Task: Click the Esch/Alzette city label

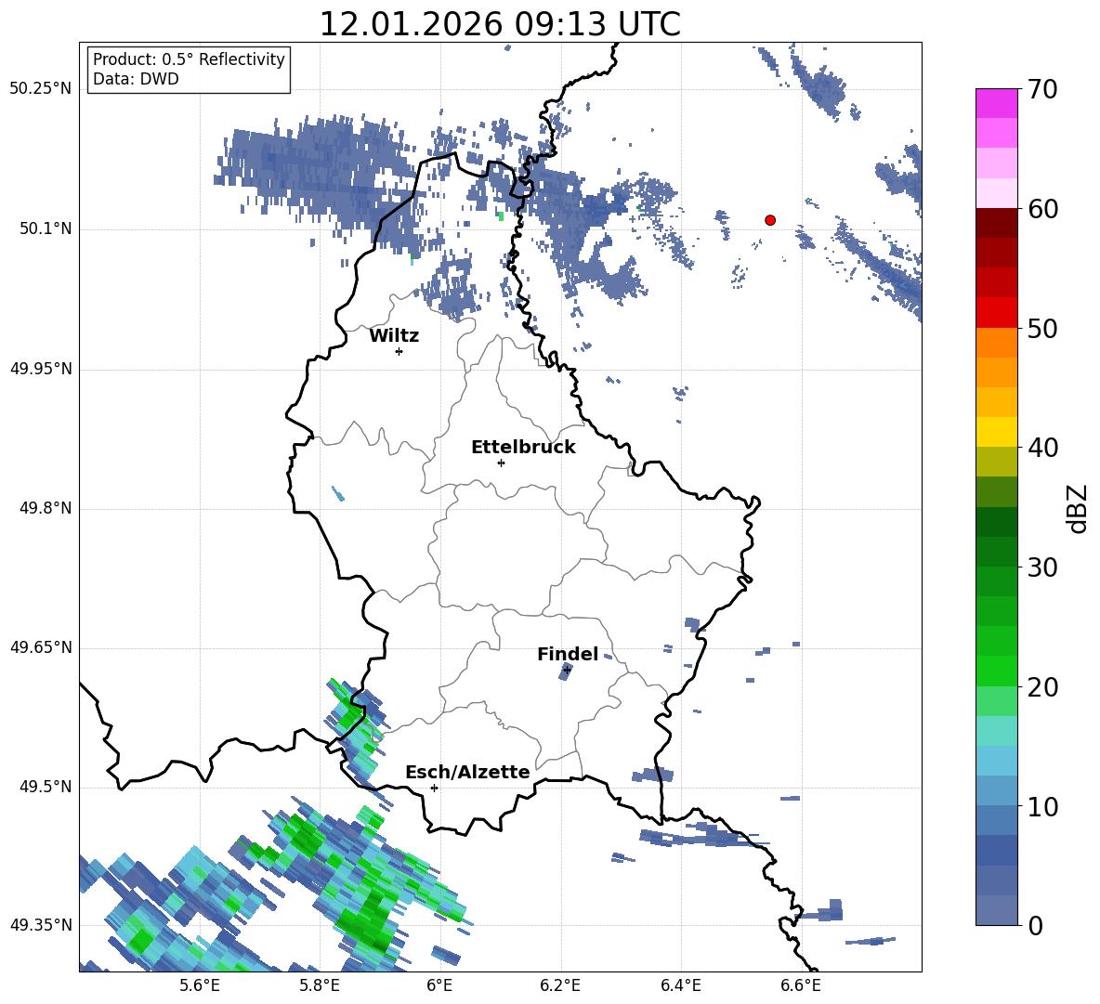Action: pyautogui.click(x=467, y=772)
